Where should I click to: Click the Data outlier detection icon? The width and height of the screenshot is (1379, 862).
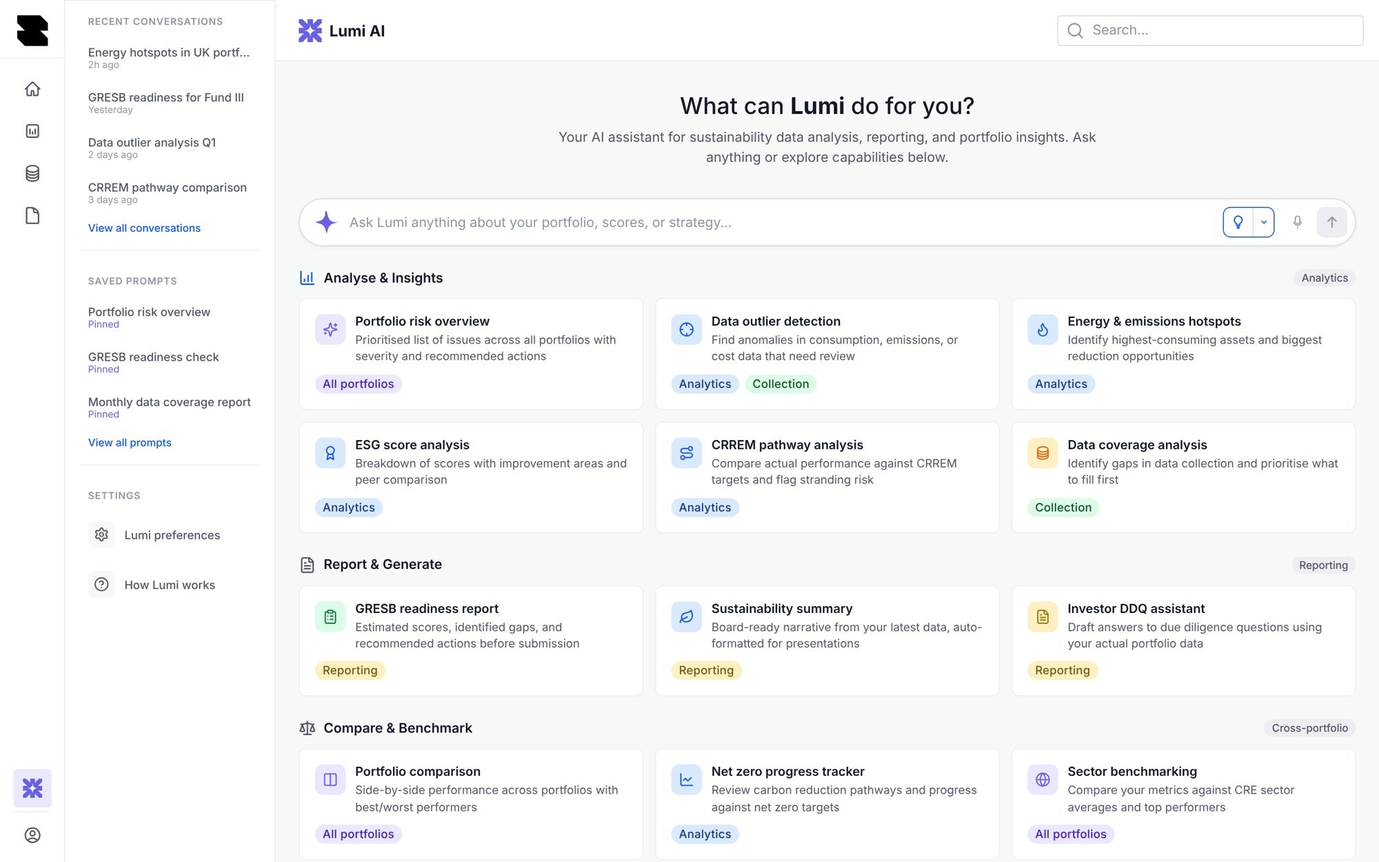pyautogui.click(x=686, y=330)
